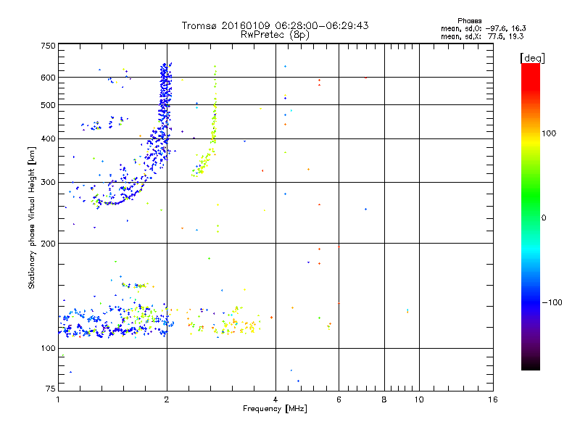Click the x-axis '1' tick label
Image resolution: width=580 pixels, height=435 pixels.
[58, 399]
